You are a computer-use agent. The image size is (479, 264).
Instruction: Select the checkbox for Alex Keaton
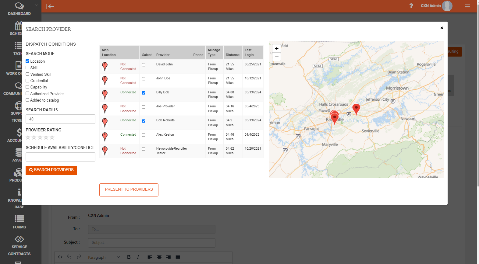tap(144, 135)
